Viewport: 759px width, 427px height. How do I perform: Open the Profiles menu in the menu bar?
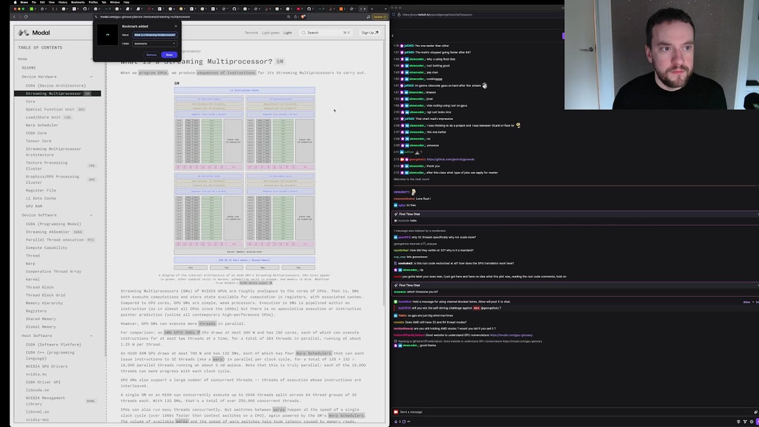point(93,2)
